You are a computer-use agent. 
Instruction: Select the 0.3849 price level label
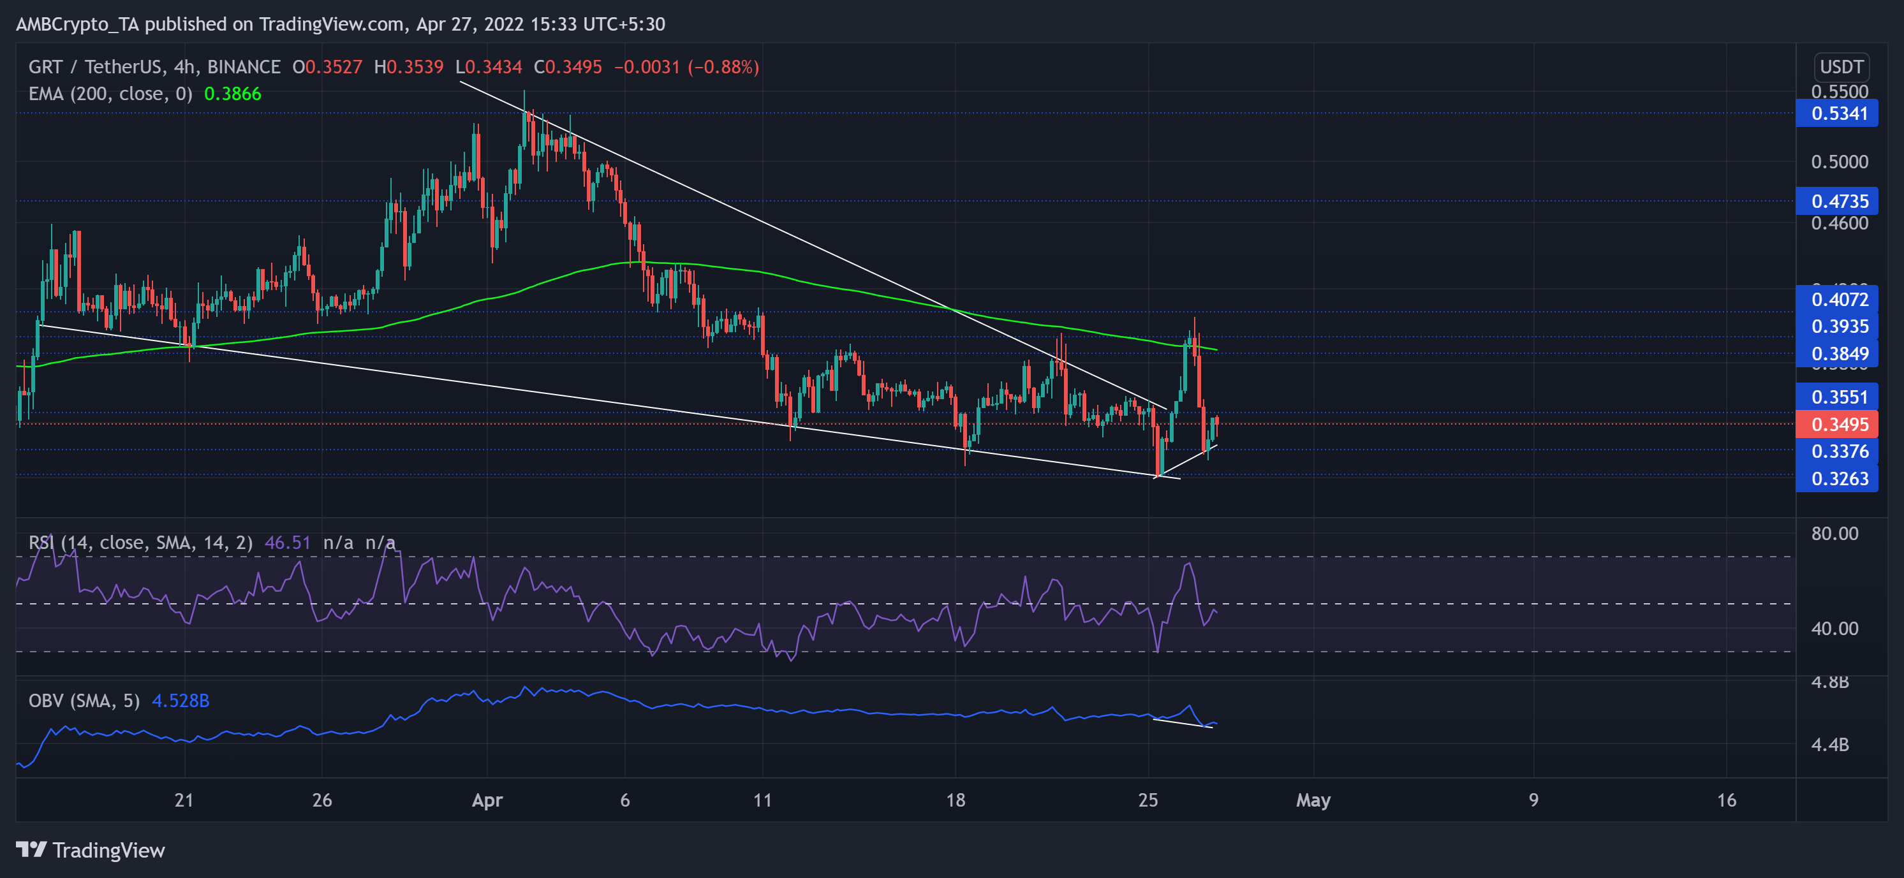tap(1838, 353)
